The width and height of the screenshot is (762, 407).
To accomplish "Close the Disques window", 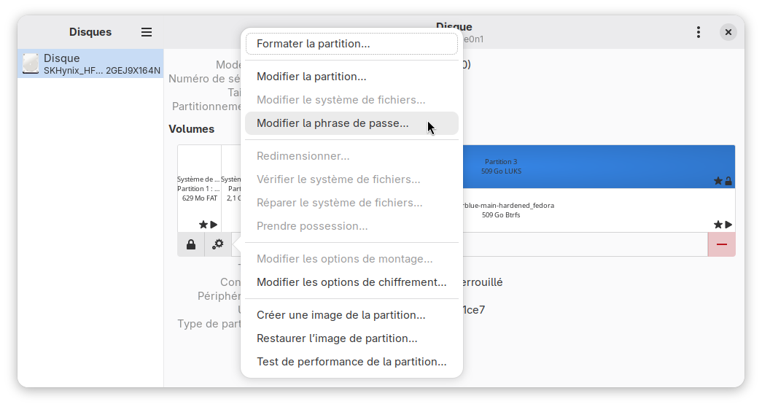I will click(x=728, y=32).
